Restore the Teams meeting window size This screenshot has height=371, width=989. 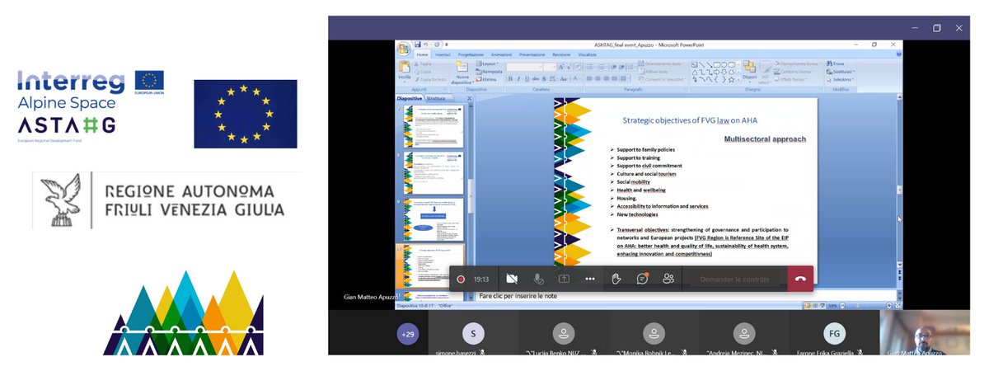(936, 27)
